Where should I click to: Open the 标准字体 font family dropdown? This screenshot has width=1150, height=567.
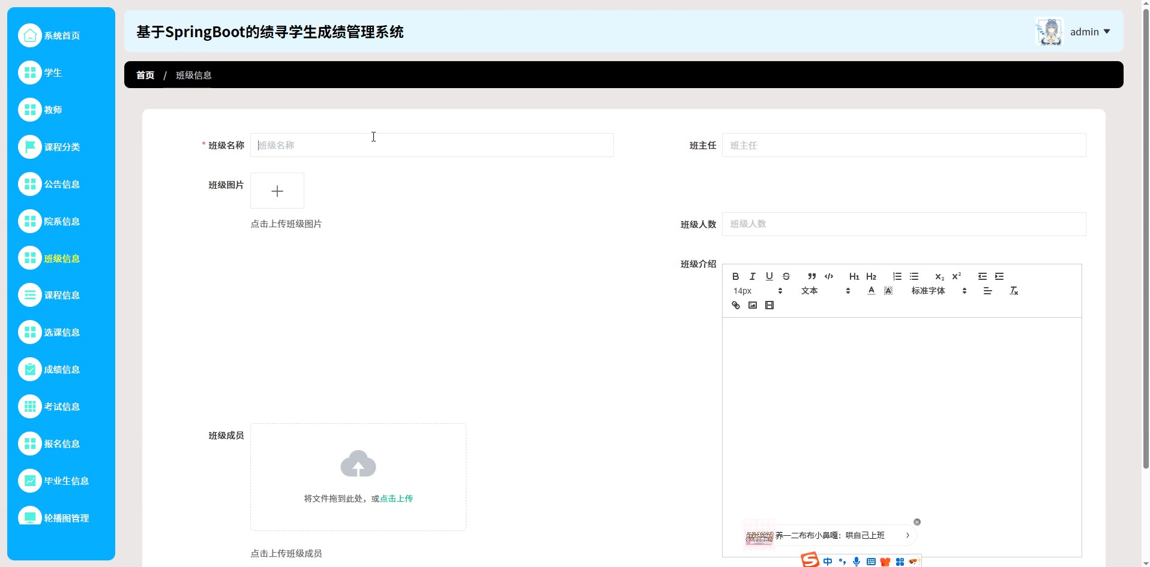pos(938,291)
